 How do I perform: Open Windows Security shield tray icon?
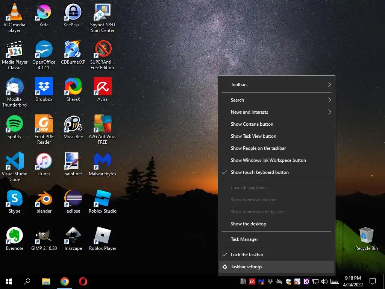click(288, 281)
